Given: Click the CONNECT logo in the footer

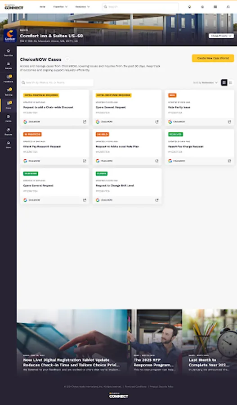Looking at the screenshot, I should point(119,395).
